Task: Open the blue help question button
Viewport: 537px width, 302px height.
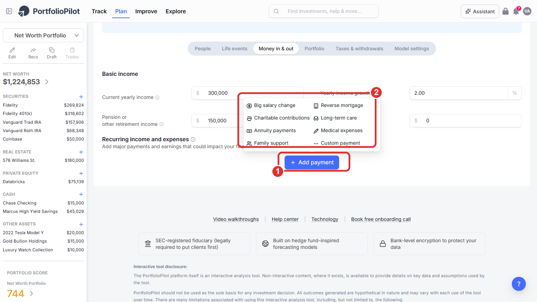Action: click(x=519, y=284)
